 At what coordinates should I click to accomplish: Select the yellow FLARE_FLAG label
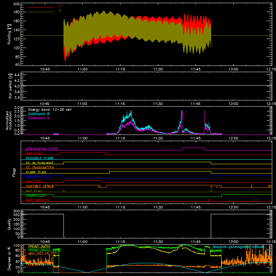36,172
